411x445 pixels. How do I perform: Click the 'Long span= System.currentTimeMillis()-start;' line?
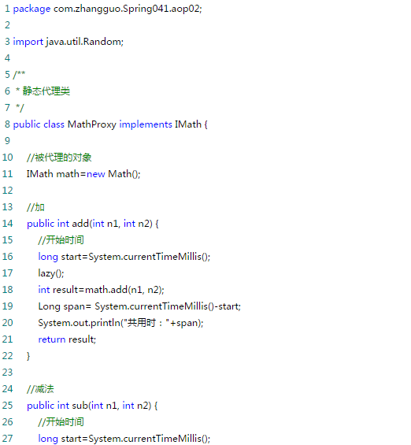(139, 306)
